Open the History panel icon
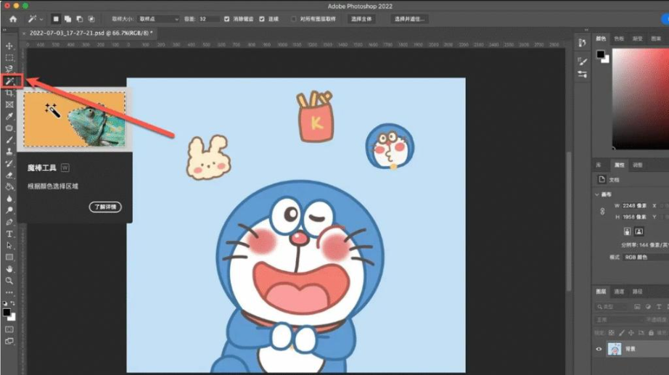669x375 pixels. click(582, 43)
